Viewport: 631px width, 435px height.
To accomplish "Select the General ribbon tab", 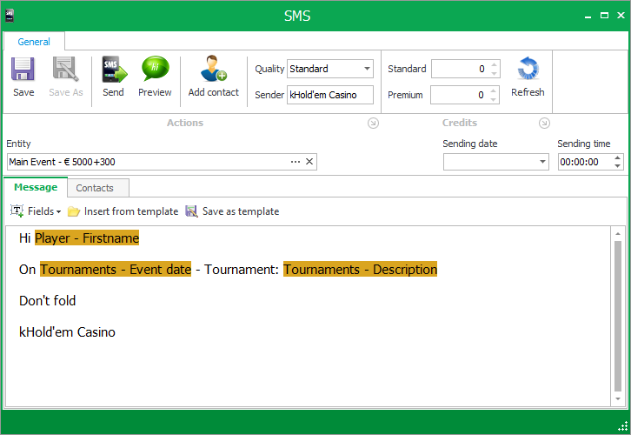I will 34,42.
